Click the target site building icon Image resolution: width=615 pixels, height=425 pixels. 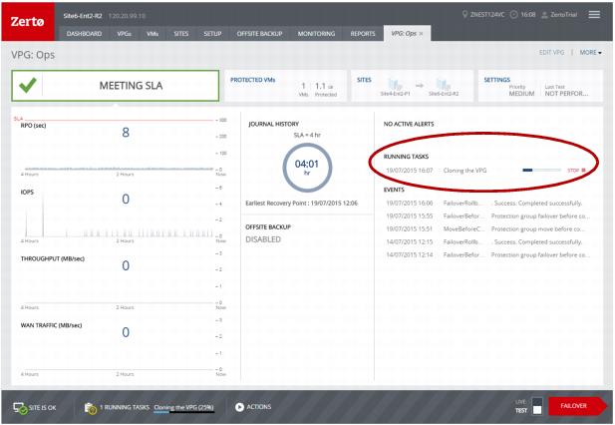[x=444, y=85]
